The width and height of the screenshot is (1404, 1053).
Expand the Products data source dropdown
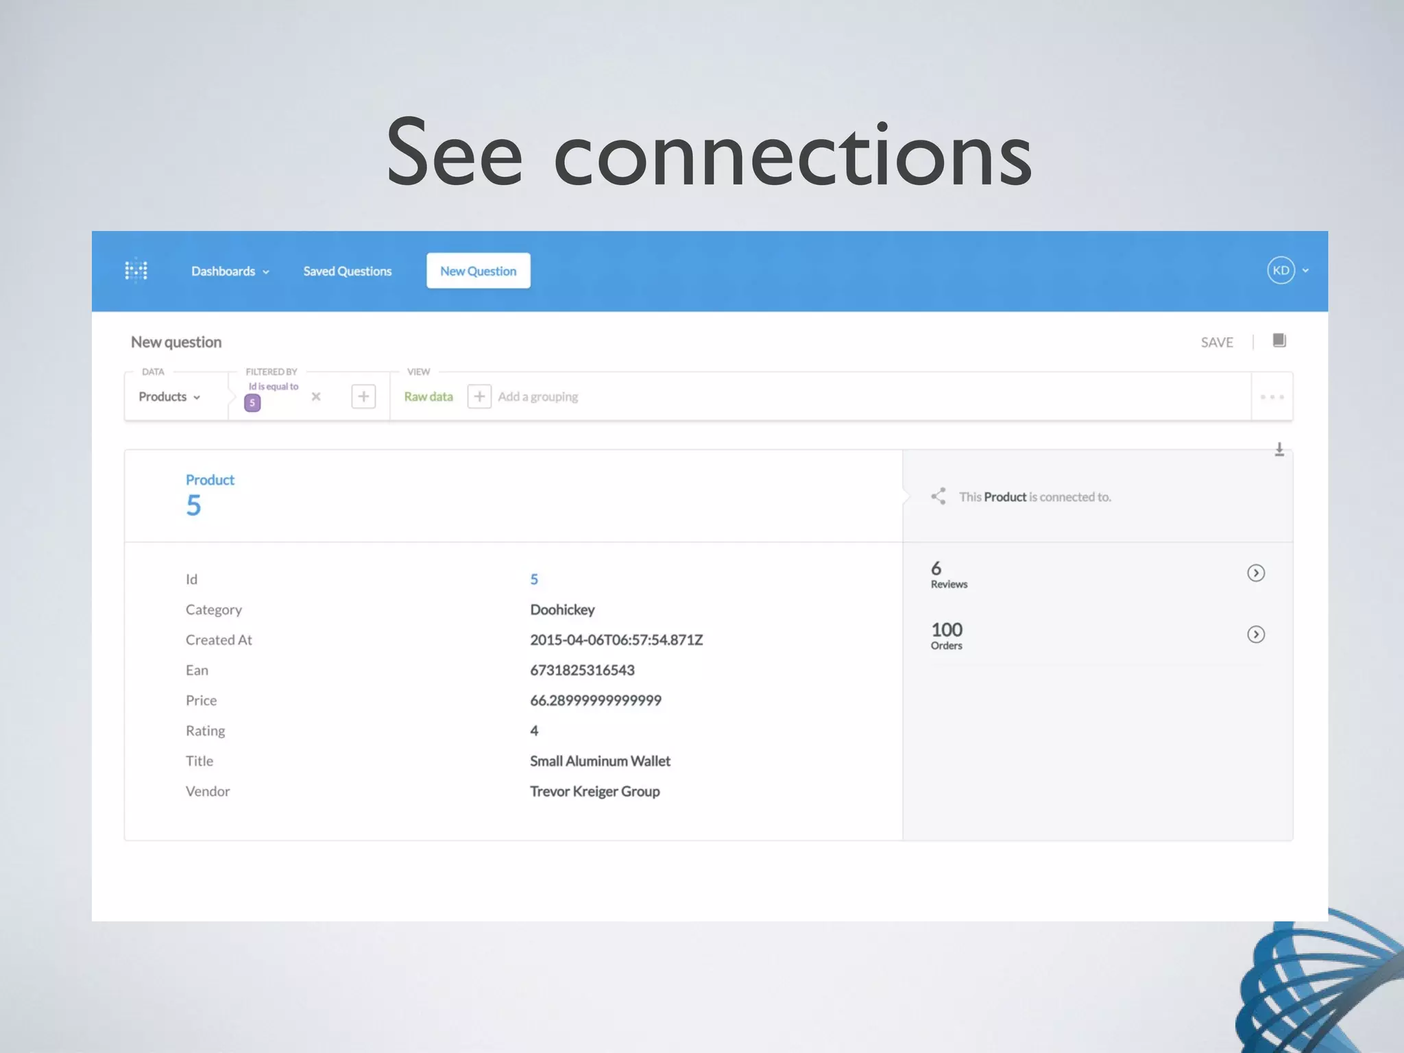tap(169, 397)
